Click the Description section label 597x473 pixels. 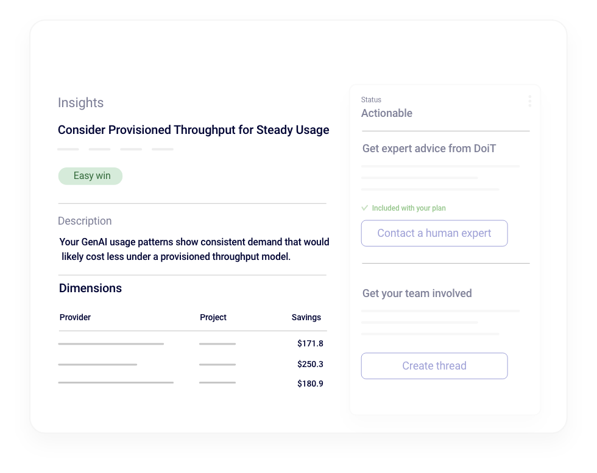tap(85, 221)
